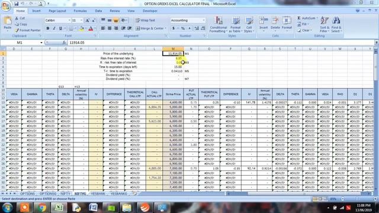Image resolution: width=379 pixels, height=213 pixels.
Task: Save the workbook from the quick access toolbar
Action: click(16, 4)
